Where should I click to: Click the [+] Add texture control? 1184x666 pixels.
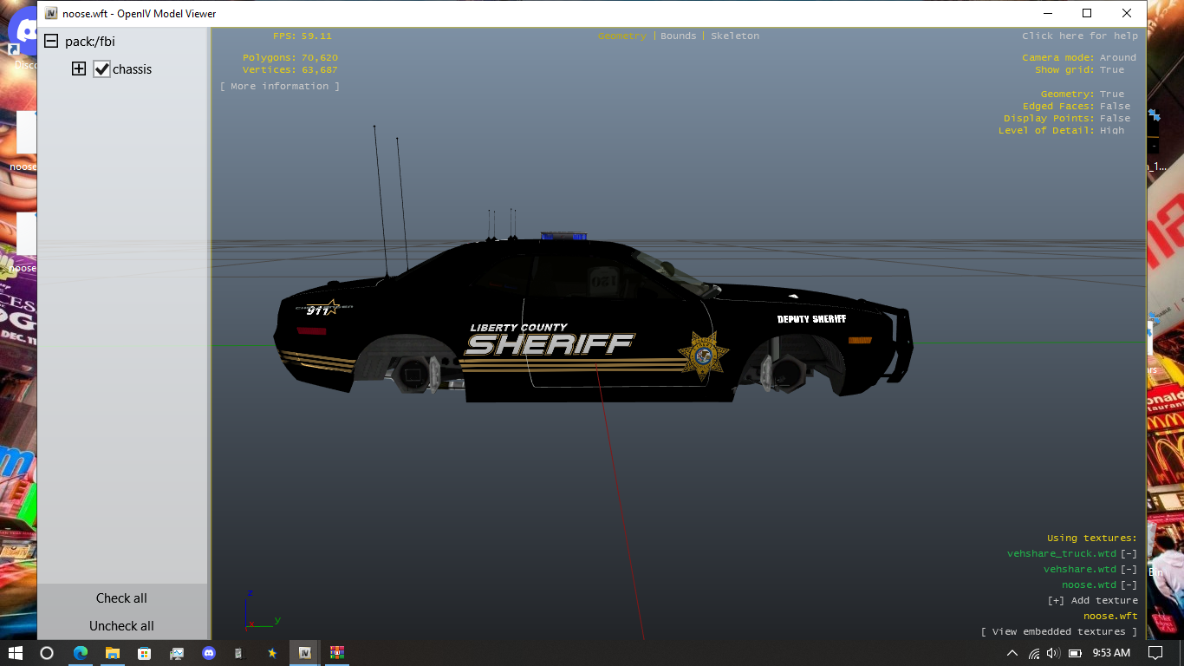pyautogui.click(x=1092, y=600)
